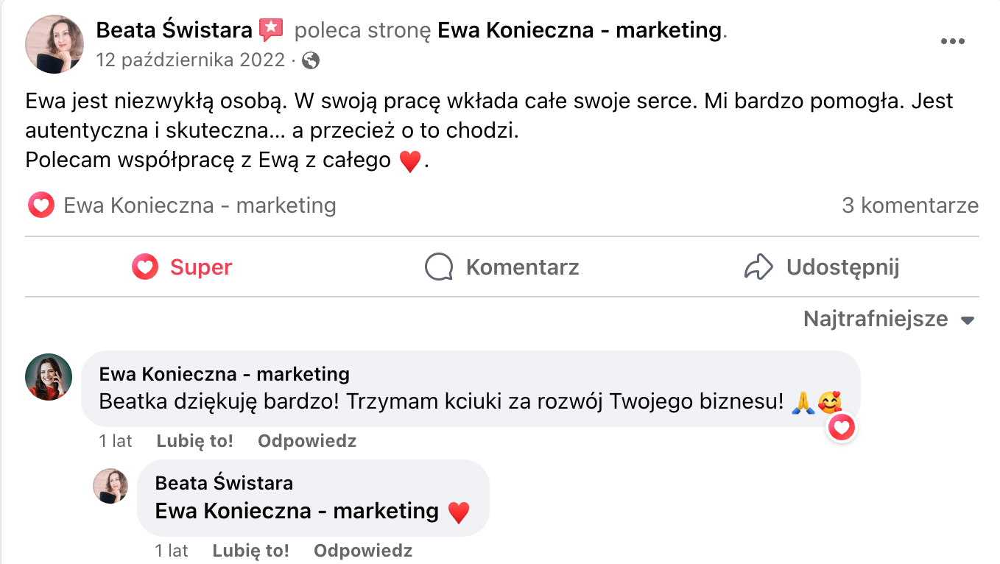Click the tagged Ewa Konieczna - marketing mention in reply
This screenshot has width=1000, height=564.
[297, 510]
